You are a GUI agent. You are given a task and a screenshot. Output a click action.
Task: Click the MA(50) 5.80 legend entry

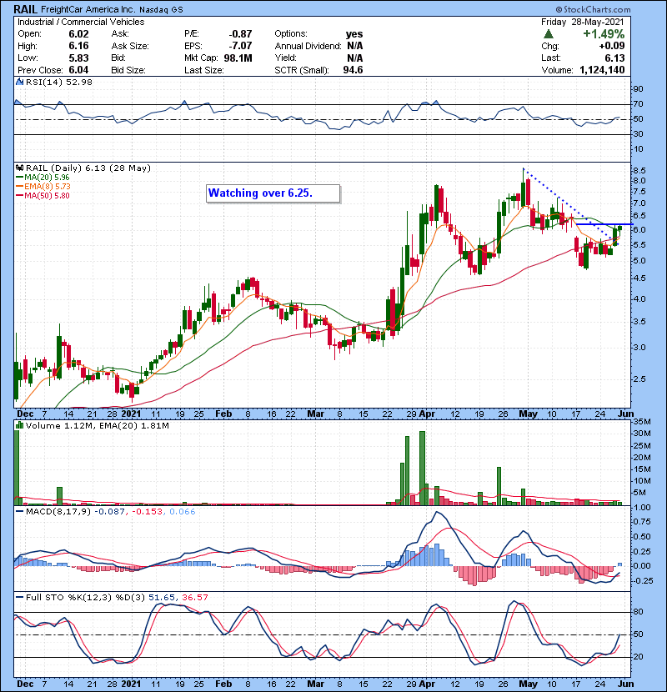(43, 195)
